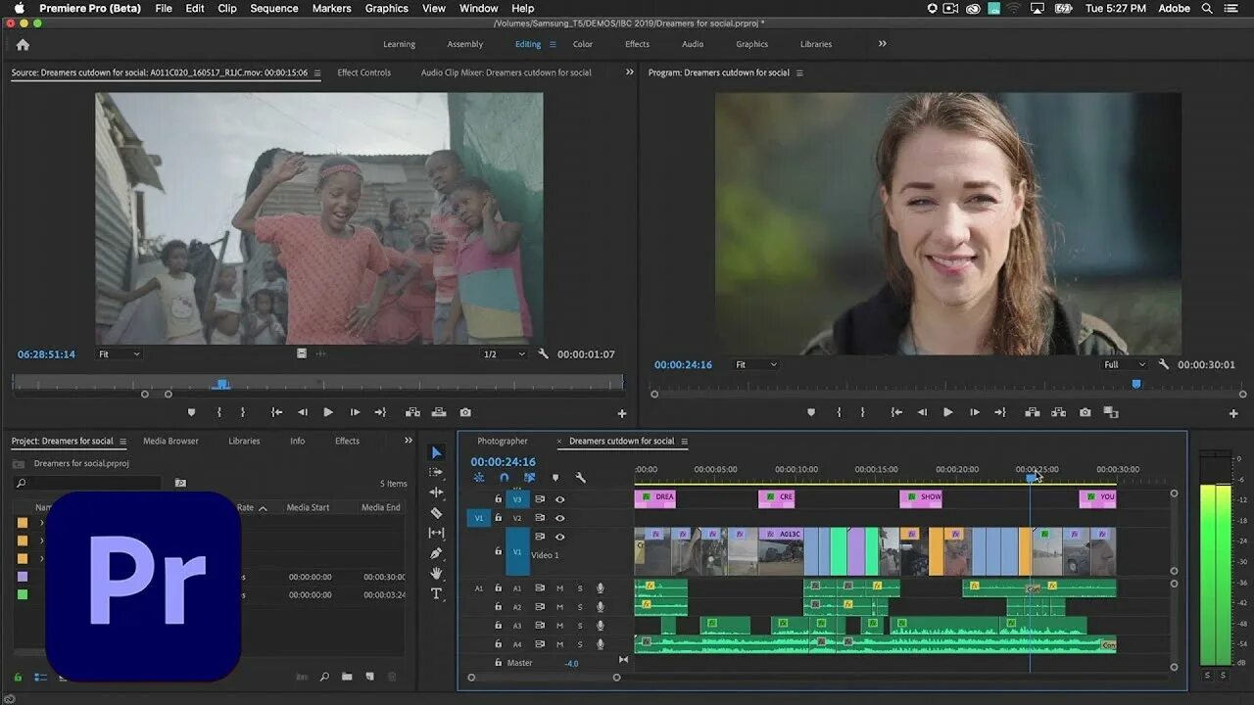1254x705 pixels.
Task: Mute audio track A1
Action: (560, 588)
